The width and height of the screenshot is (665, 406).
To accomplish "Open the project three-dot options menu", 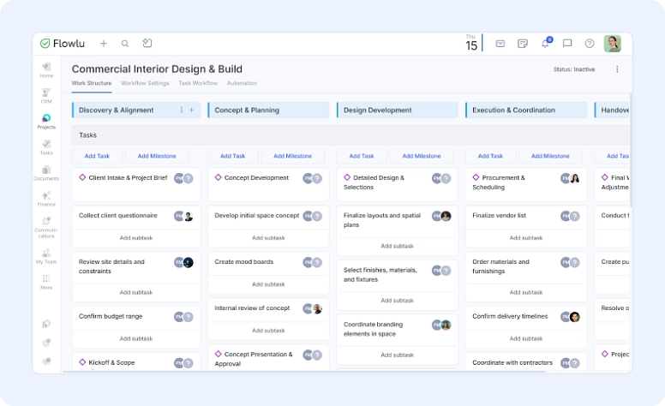I will [x=617, y=69].
